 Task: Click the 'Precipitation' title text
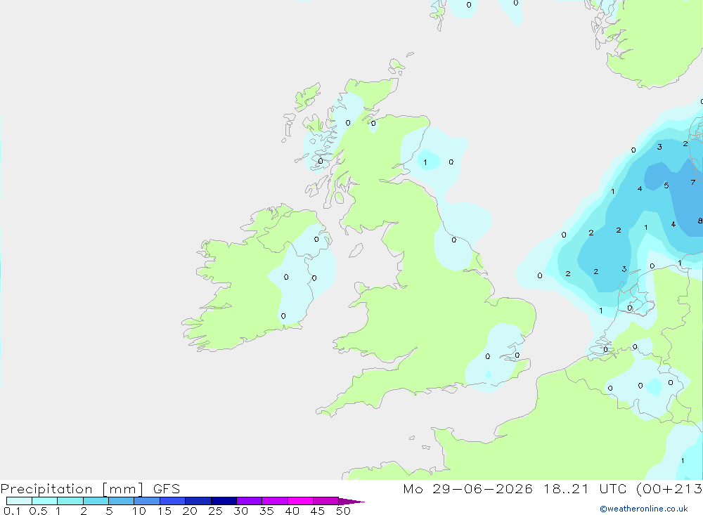(46, 489)
